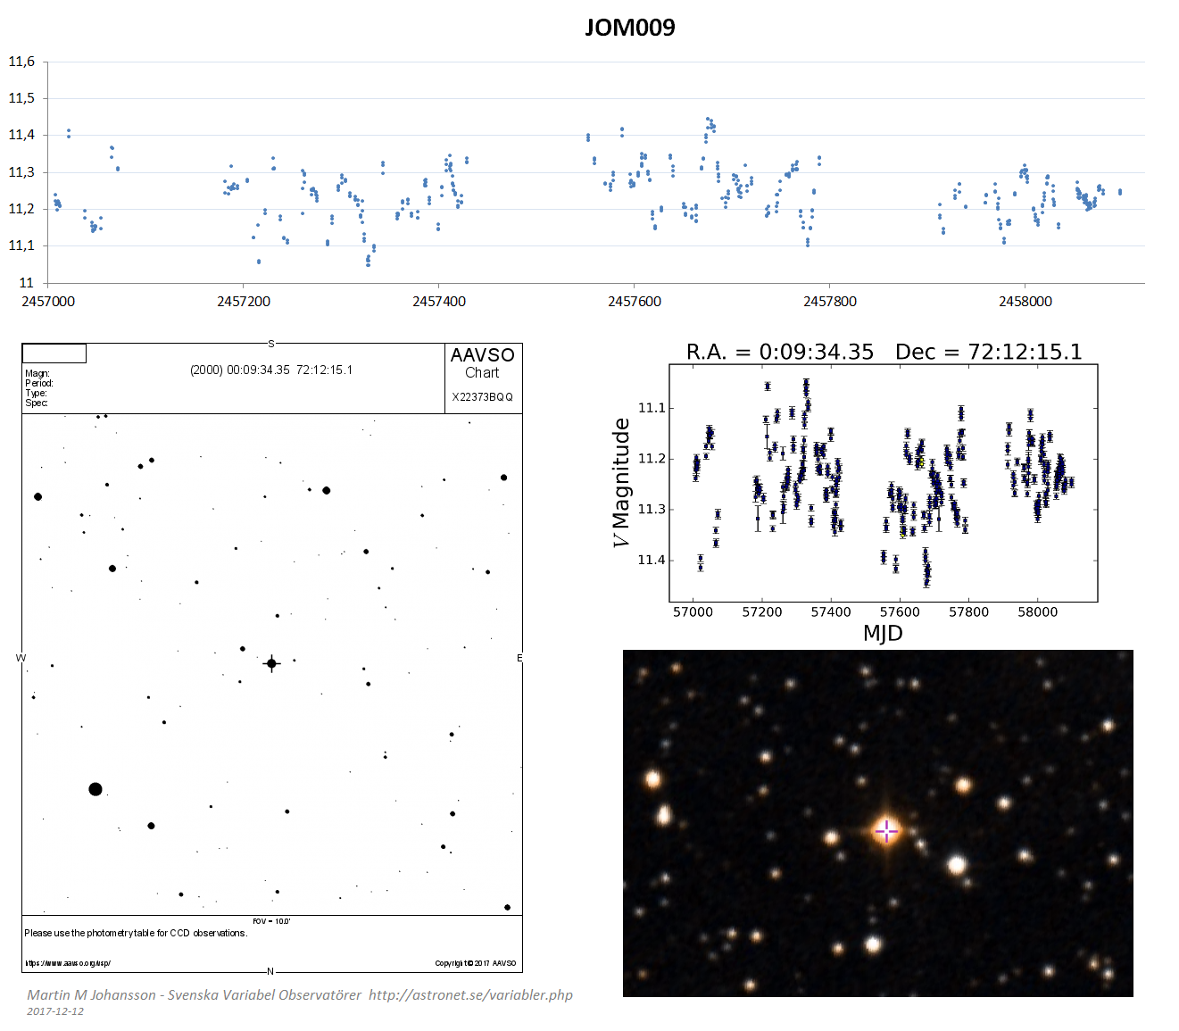Click the N compass marker below the chart
Image resolution: width=1179 pixels, height=1031 pixels.
pyautogui.click(x=271, y=971)
